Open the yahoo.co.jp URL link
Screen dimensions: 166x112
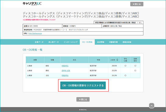pyautogui.click(x=35, y=33)
